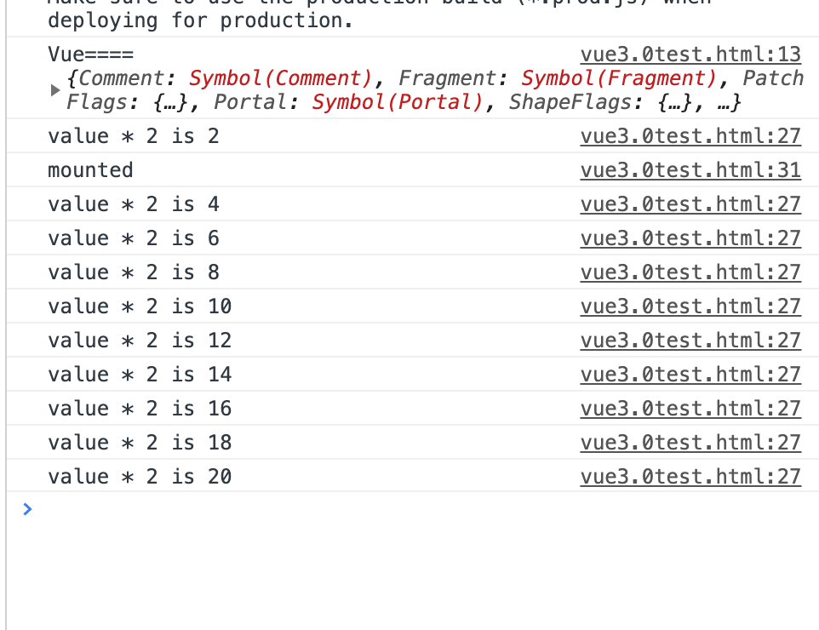Click the 'Symbol(Fragment)' value in the Vue object
Viewport: 819px width, 630px height.
(x=620, y=78)
